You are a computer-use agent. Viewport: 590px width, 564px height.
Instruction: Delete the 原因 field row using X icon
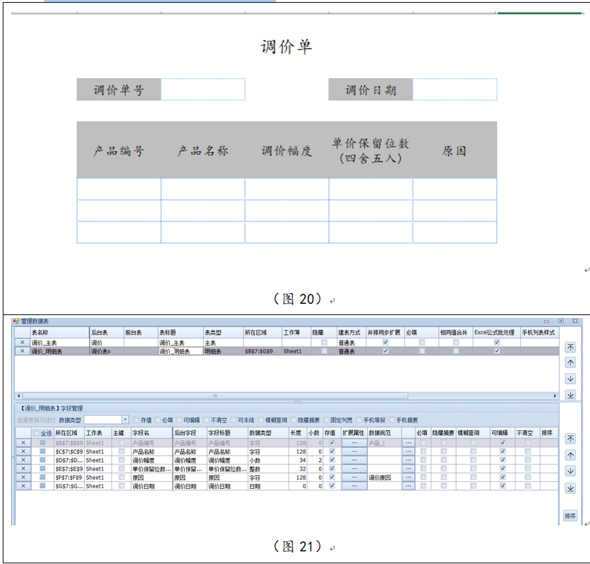pos(22,477)
